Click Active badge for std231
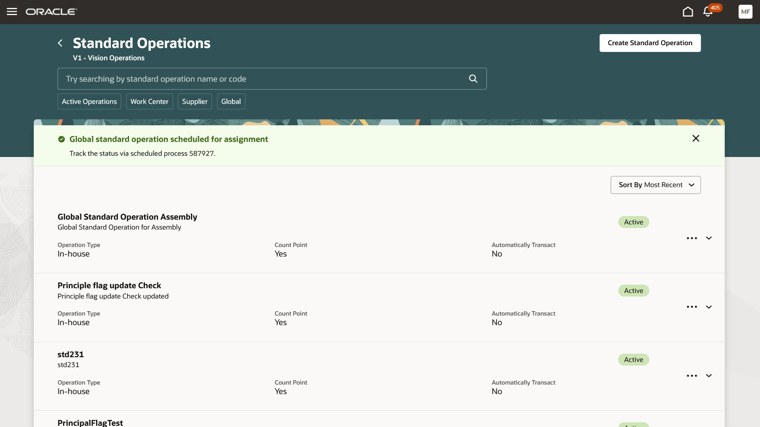Viewport: 760px width, 427px height. pyautogui.click(x=633, y=360)
